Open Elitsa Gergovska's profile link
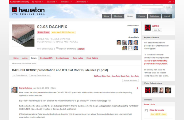184x120 pixels. pyautogui.click(x=157, y=110)
